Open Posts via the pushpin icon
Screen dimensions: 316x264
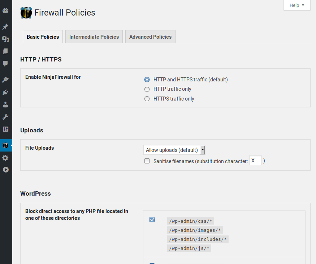tap(5, 27)
